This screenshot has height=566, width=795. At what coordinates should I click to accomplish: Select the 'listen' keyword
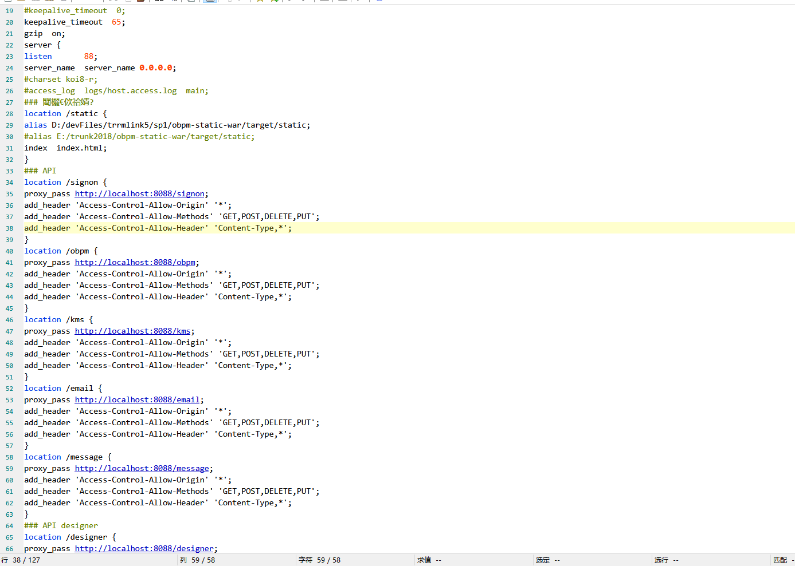(x=38, y=57)
